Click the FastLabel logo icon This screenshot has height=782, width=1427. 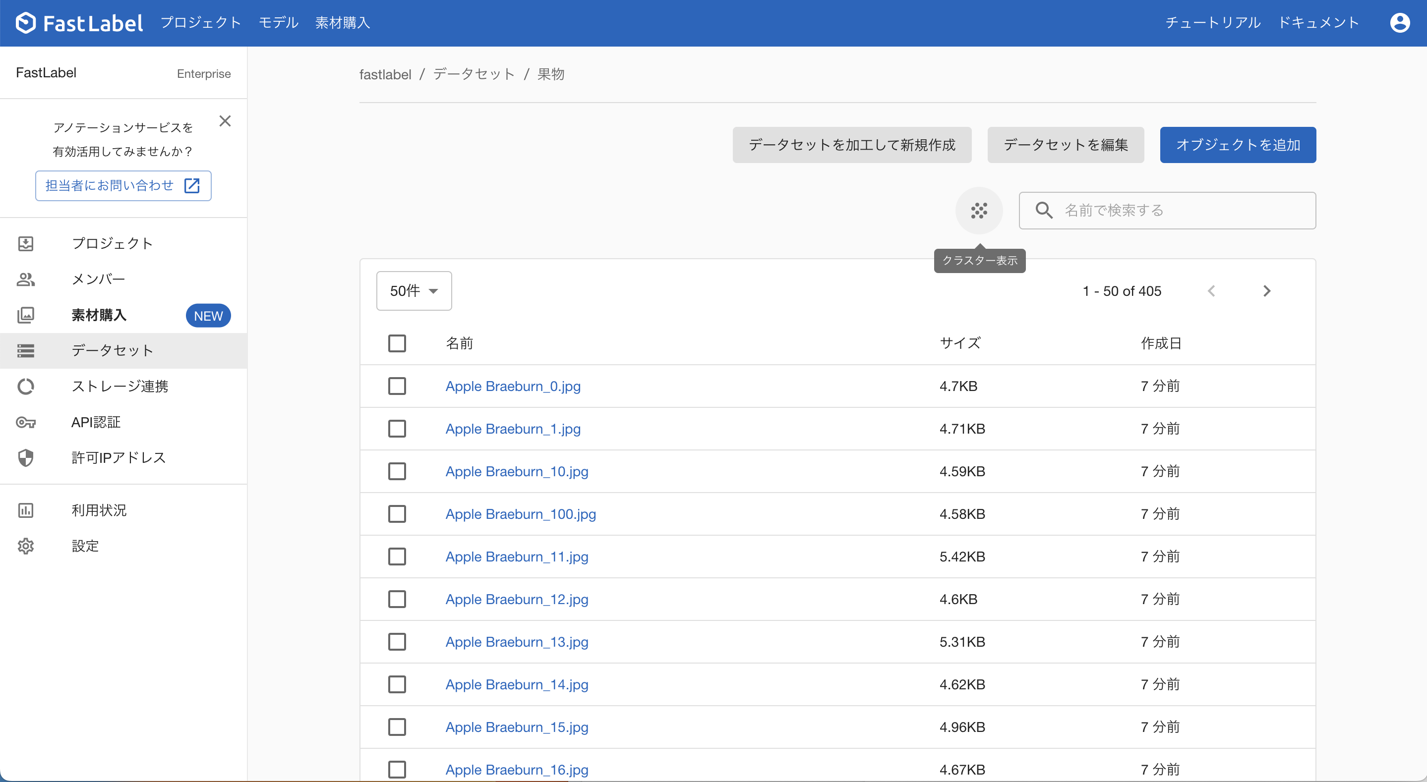(25, 23)
